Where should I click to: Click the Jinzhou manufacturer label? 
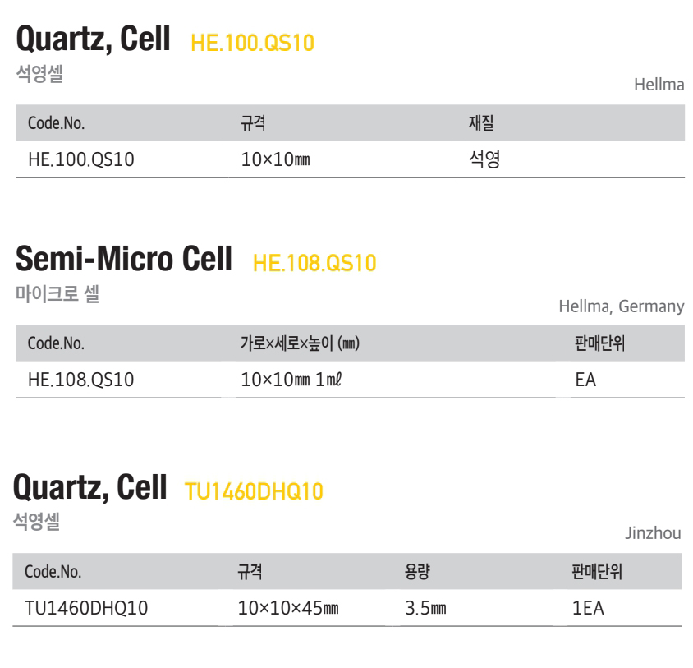tap(653, 533)
